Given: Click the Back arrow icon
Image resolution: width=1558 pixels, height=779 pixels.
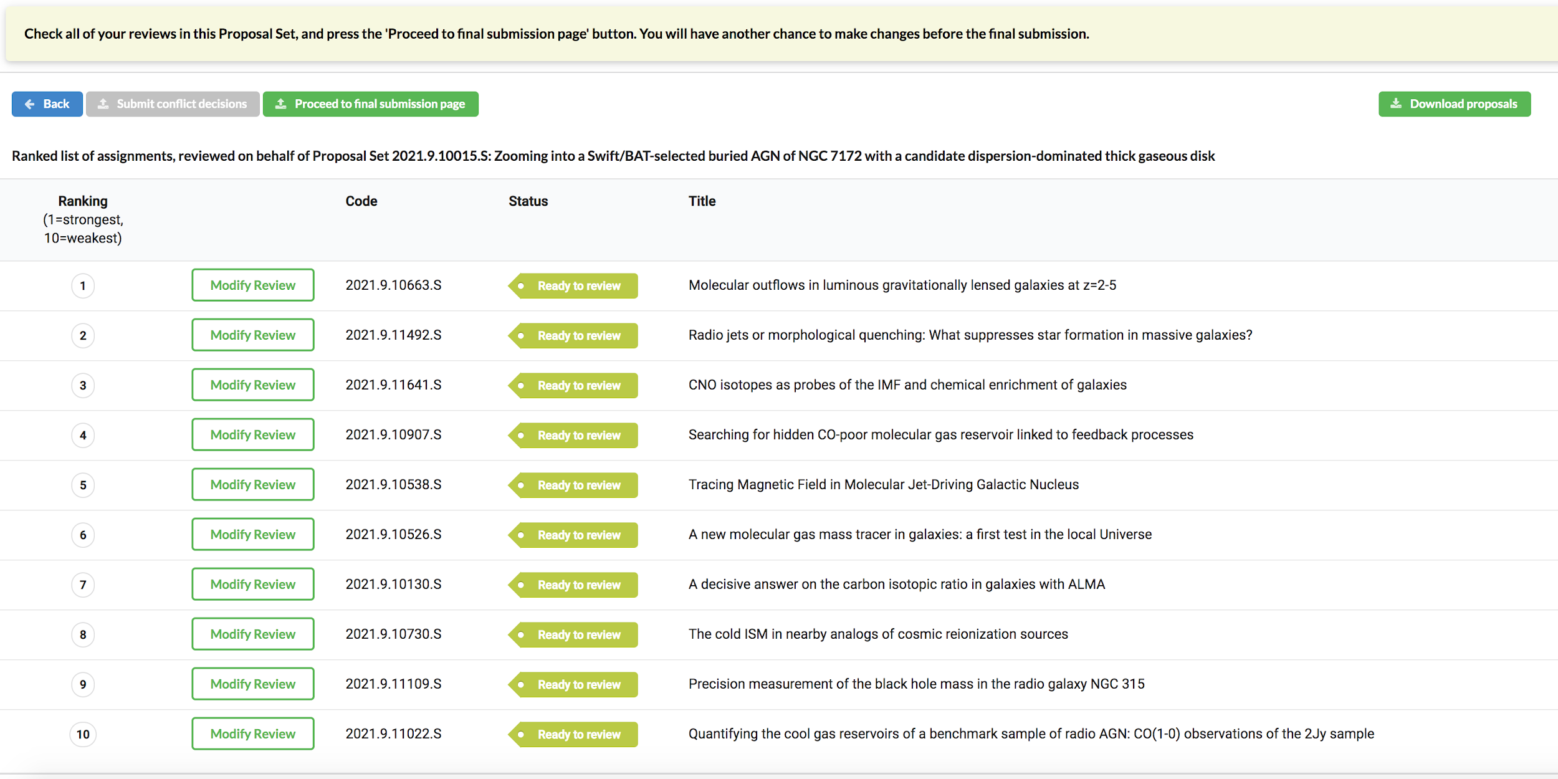Looking at the screenshot, I should (x=29, y=104).
